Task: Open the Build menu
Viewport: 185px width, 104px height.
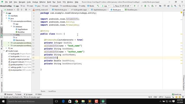Action: pyautogui.click(x=49, y=2)
